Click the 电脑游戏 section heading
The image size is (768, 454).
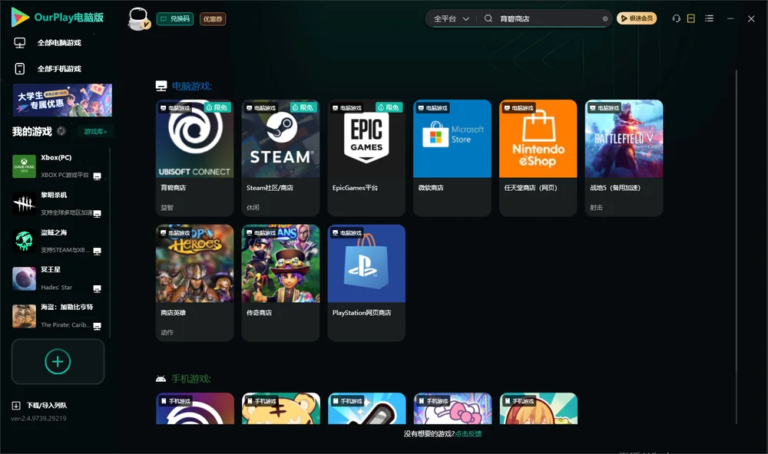pos(191,87)
